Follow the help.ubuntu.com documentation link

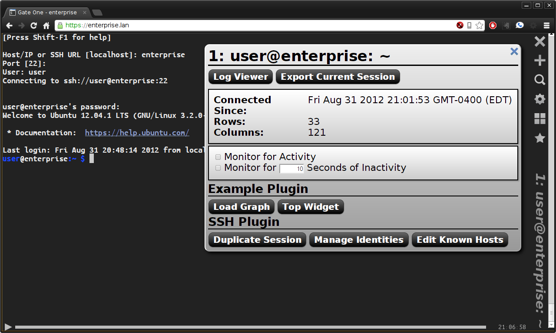coord(137,133)
